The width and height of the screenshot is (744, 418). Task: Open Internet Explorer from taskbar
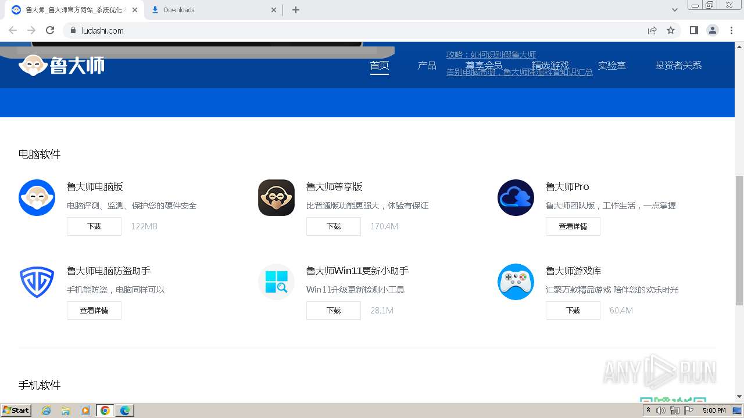click(x=46, y=410)
